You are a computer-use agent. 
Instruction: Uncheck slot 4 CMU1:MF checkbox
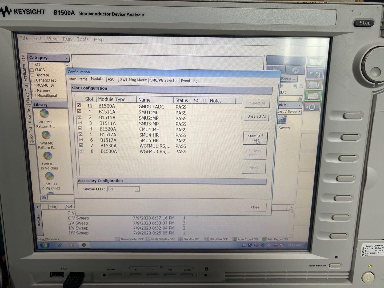pos(80,128)
